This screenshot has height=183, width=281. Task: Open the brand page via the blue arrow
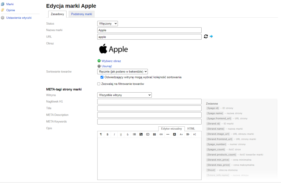coord(211,37)
